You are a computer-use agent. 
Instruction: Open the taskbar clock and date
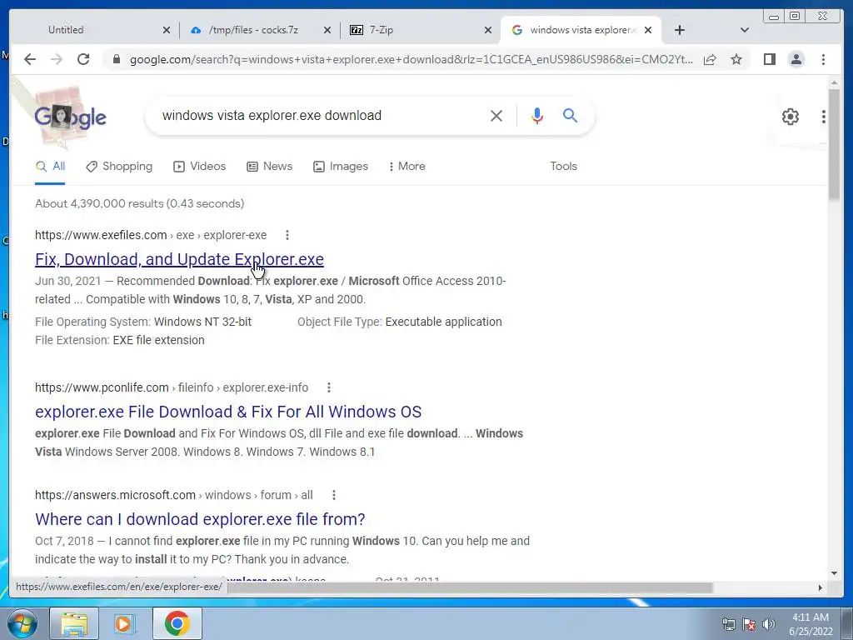pos(811,623)
